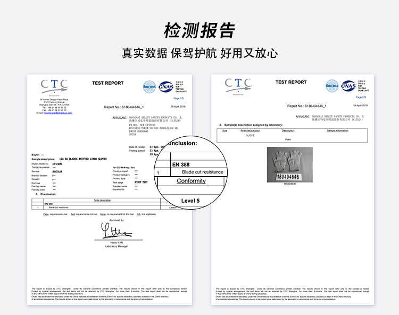Click the underlined Conformity text in the magnifier
Image resolution: width=399 pixels, height=315 pixels.
191,181
